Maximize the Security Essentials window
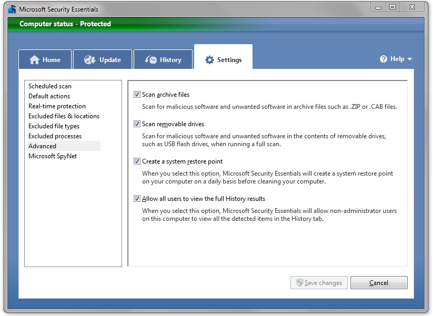Viewport: 433px width, 316px height. [392, 7]
